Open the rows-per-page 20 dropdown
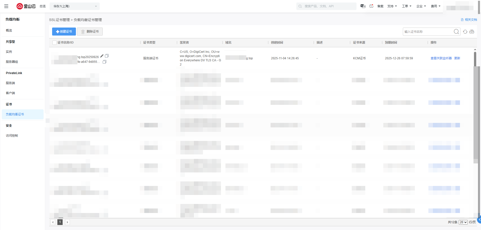This screenshot has height=230, width=481. tap(463, 222)
